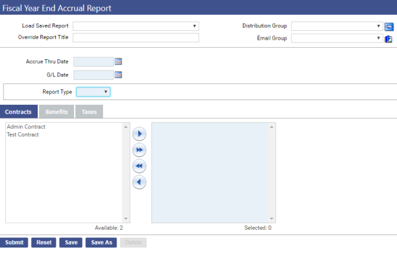Click the Reset button
The image size is (397, 254).
pyautogui.click(x=44, y=243)
